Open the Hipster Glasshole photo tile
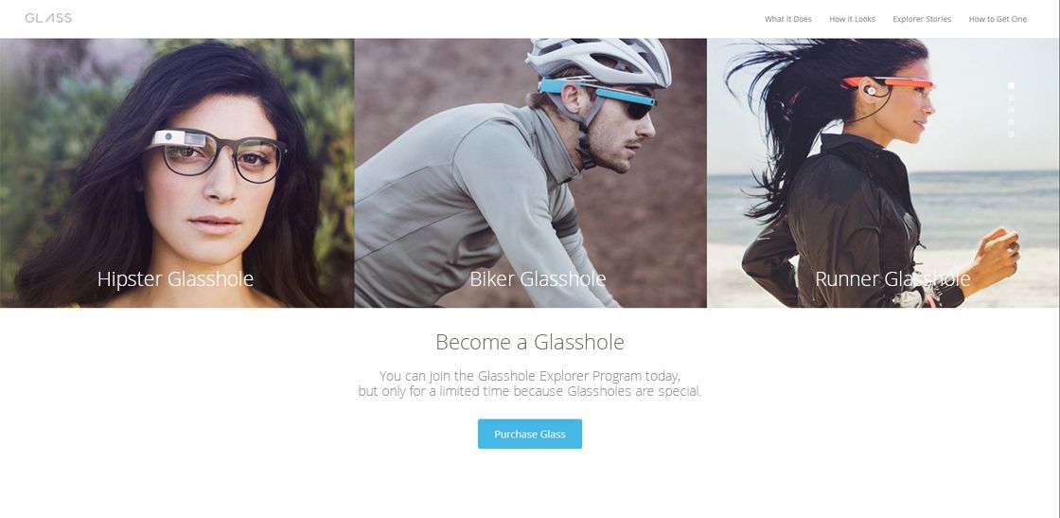1060x518 pixels. [x=176, y=173]
